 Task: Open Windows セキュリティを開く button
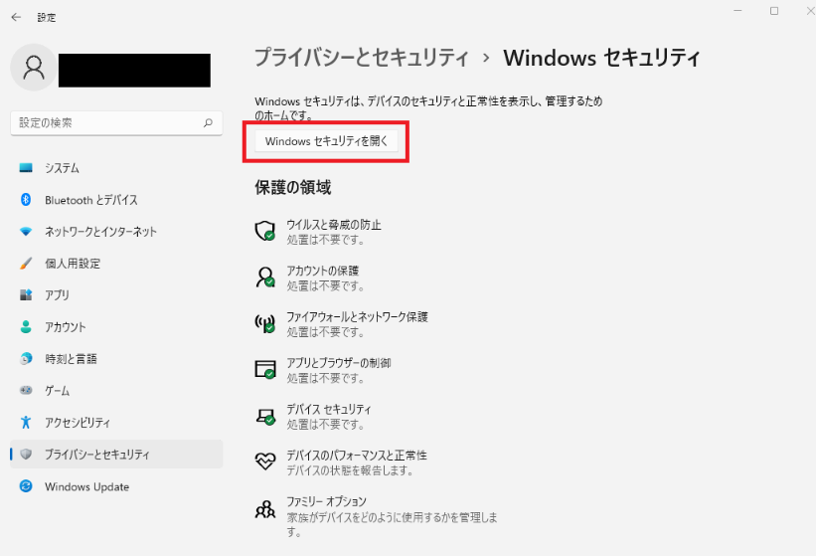tap(326, 141)
